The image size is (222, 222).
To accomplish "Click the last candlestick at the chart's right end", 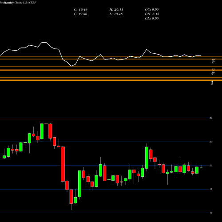I will 201,168.
